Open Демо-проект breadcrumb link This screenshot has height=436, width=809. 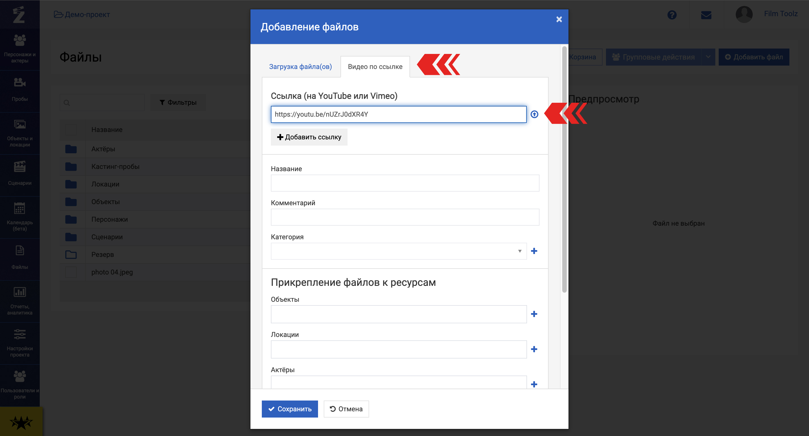(82, 14)
